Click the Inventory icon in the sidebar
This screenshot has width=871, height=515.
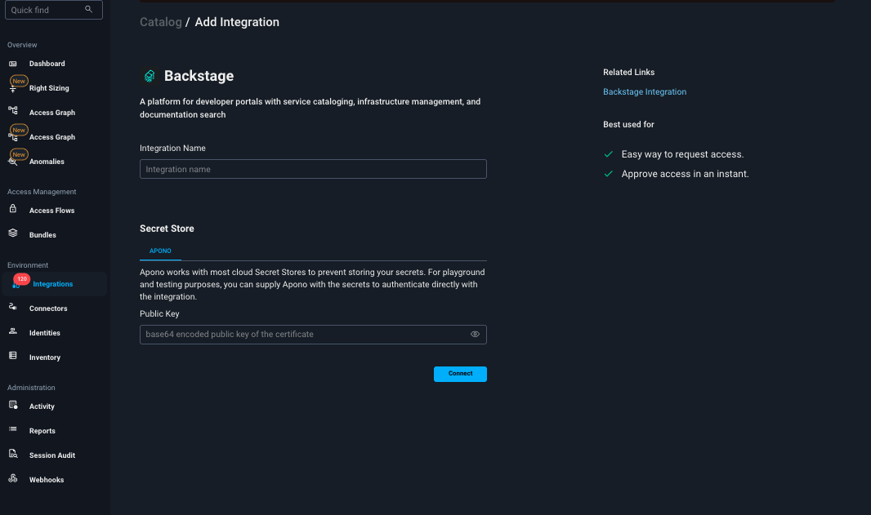click(x=13, y=357)
